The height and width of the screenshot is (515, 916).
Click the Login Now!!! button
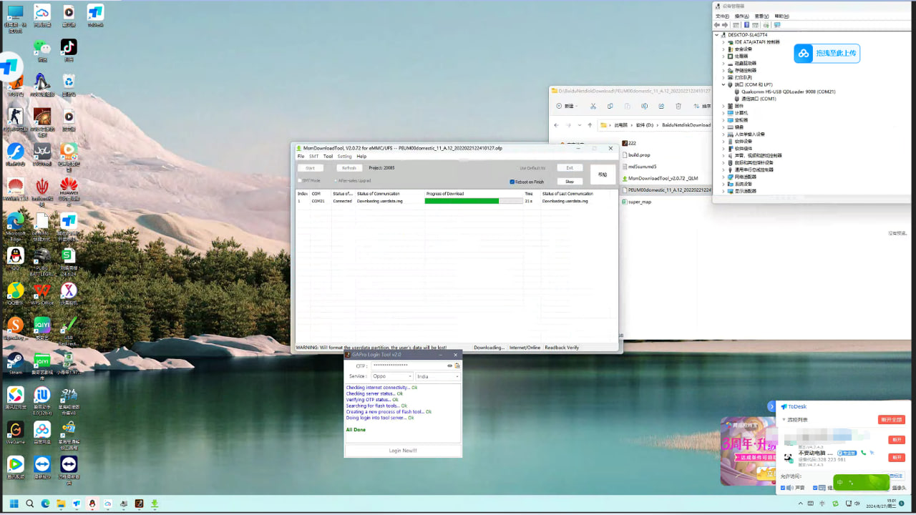[403, 451]
